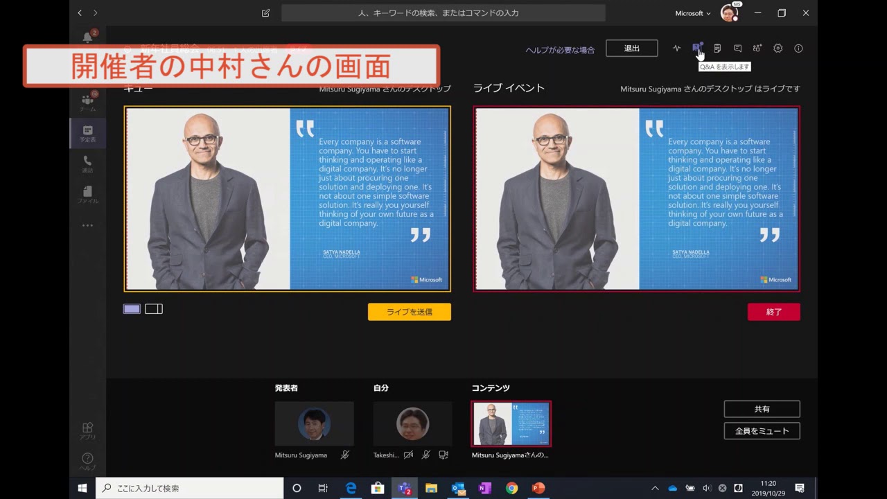The height and width of the screenshot is (499, 887).
Task: Open the help needed (ヘルプが必要な場合) link
Action: click(560, 50)
